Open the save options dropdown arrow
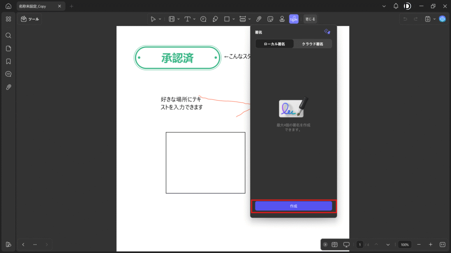The width and height of the screenshot is (451, 253). click(434, 19)
